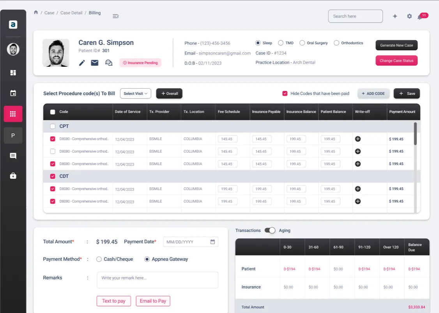Image resolution: width=439 pixels, height=313 pixels.
Task: Add write-off for first CDT row
Action: [358, 189]
